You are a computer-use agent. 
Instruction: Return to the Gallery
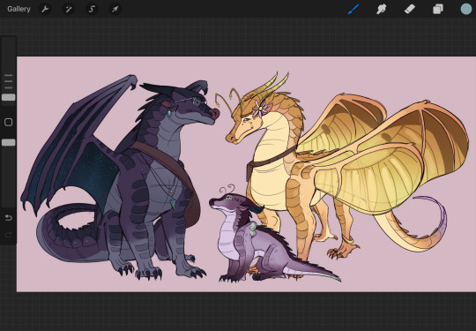coord(19,9)
